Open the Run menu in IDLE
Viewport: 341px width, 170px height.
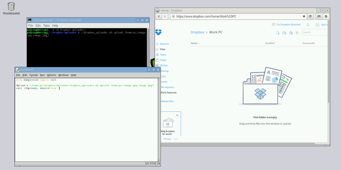pos(42,75)
